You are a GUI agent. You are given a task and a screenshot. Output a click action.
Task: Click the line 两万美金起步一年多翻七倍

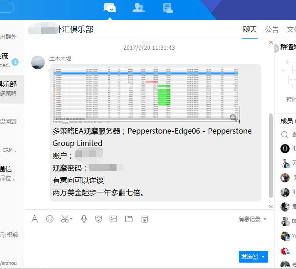tap(98, 193)
